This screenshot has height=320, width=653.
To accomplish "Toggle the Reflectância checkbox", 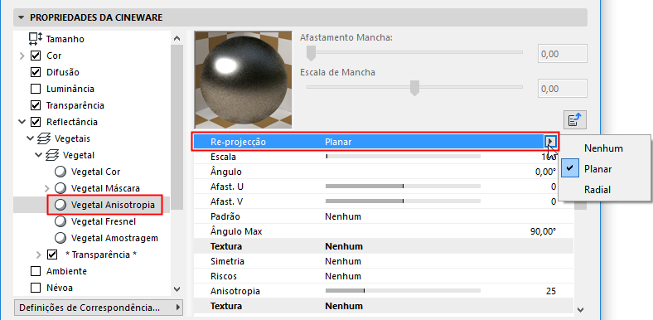I will (36, 122).
